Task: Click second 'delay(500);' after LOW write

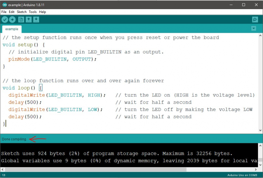Action: click(25, 117)
